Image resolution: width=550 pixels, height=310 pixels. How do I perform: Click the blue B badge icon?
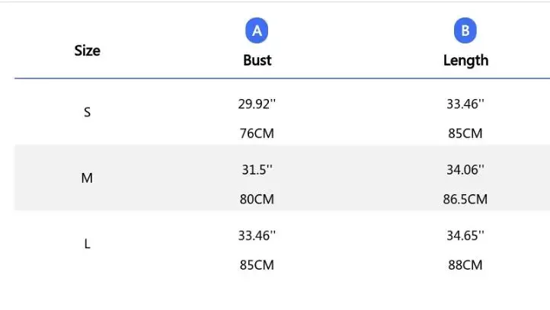[465, 31]
